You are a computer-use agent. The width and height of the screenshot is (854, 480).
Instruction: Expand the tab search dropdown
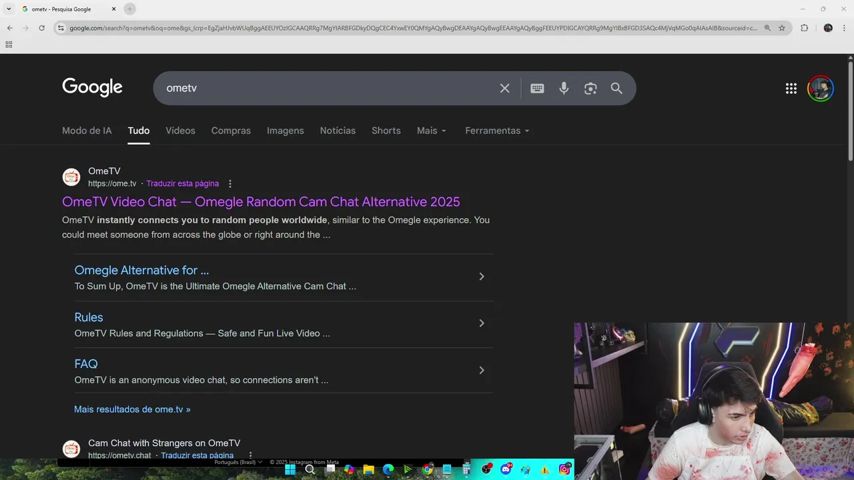pyautogui.click(x=9, y=9)
